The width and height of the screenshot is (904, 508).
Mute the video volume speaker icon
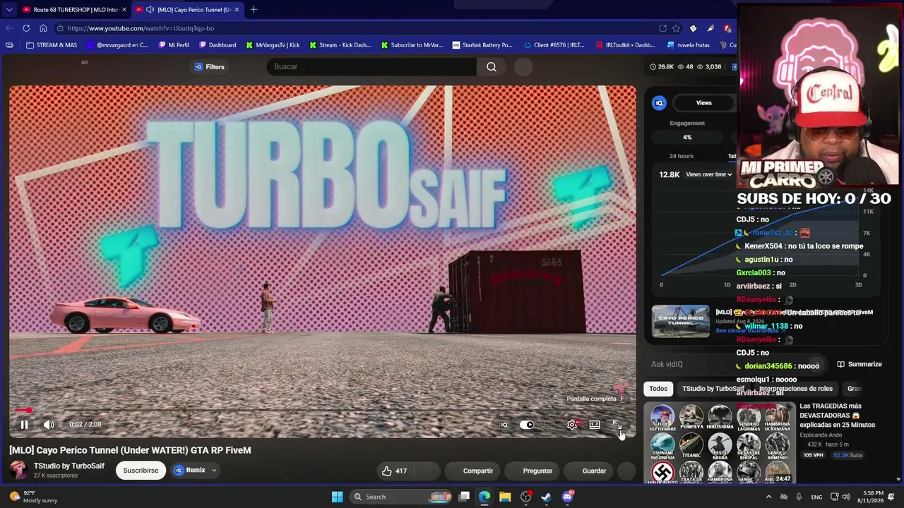(x=49, y=425)
